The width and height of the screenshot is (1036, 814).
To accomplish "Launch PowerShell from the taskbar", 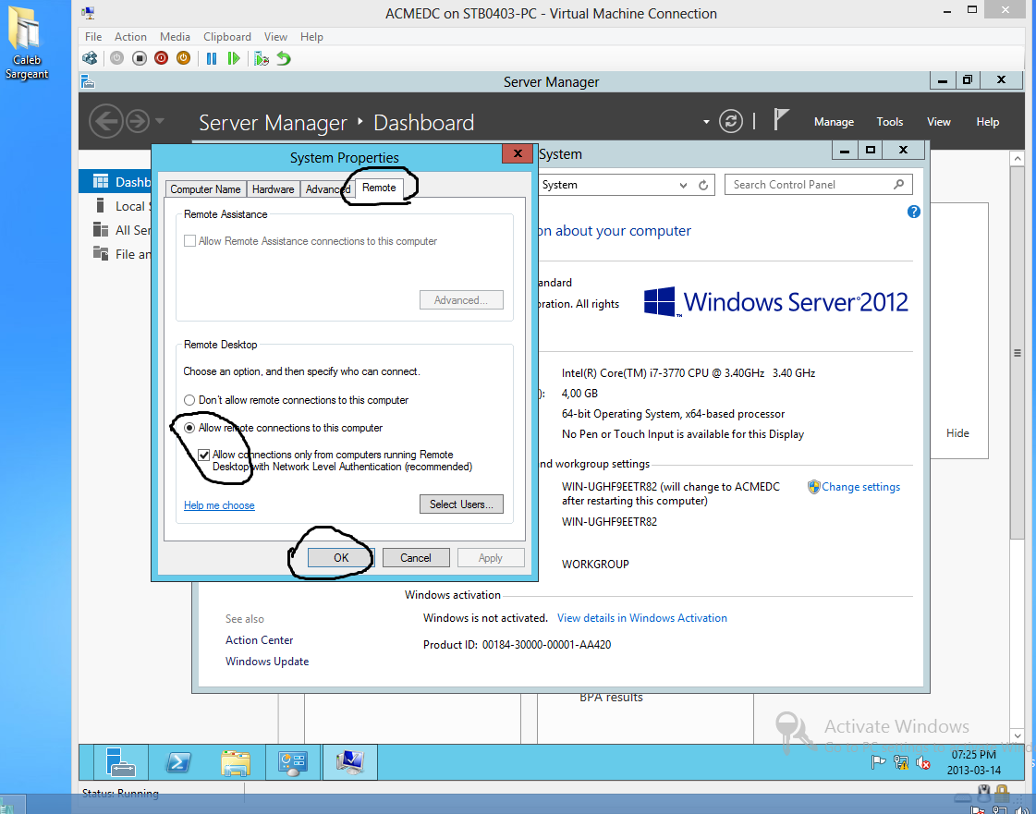I will (178, 762).
